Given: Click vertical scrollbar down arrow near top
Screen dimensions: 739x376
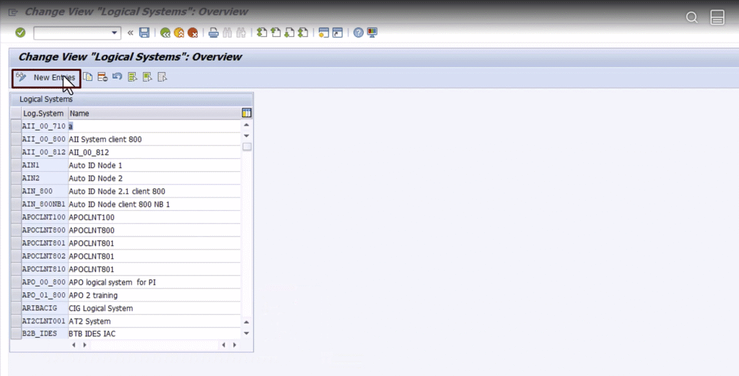Looking at the screenshot, I should 247,136.
